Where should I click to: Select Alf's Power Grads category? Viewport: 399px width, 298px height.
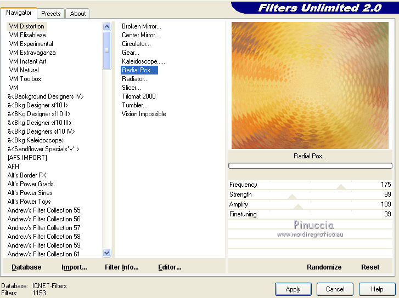31,184
